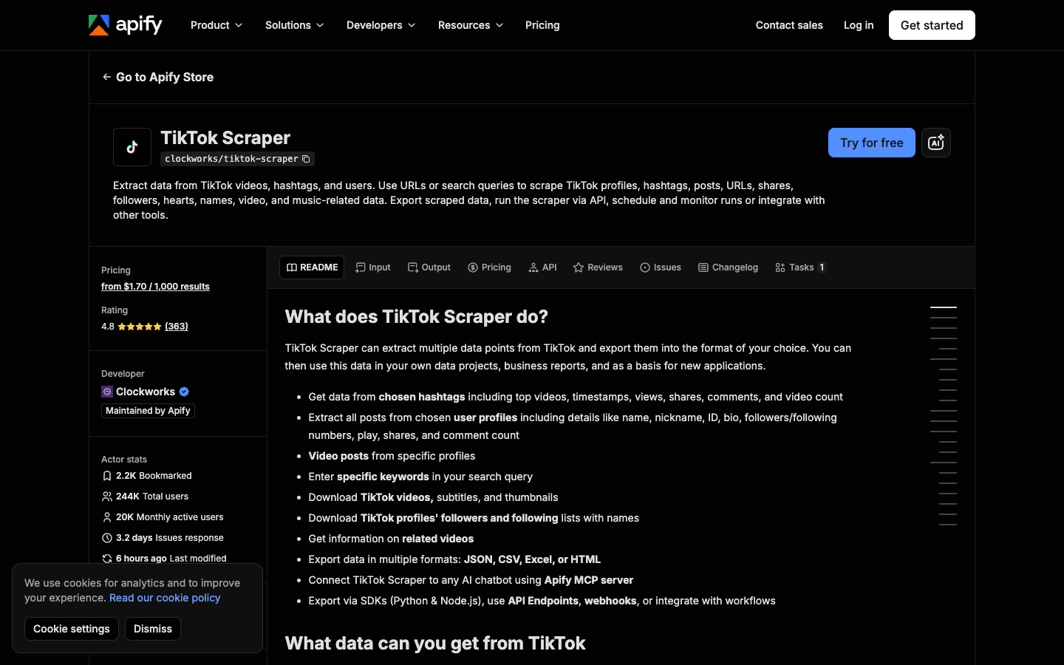Click the Clockworks developer avatar icon
1064x665 pixels.
click(x=107, y=392)
